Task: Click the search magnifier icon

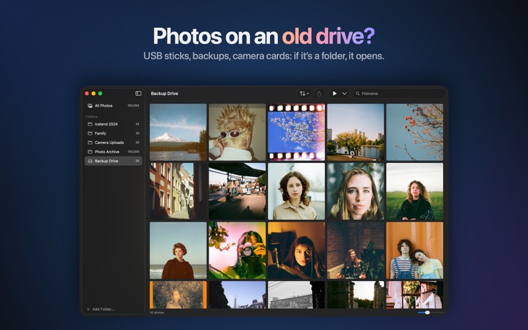Action: click(x=358, y=94)
